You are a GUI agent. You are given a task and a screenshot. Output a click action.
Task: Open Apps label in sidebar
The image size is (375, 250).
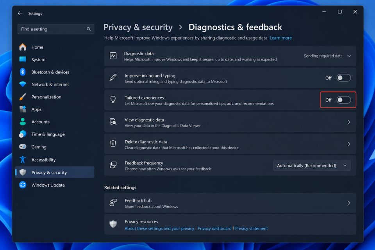coord(36,109)
